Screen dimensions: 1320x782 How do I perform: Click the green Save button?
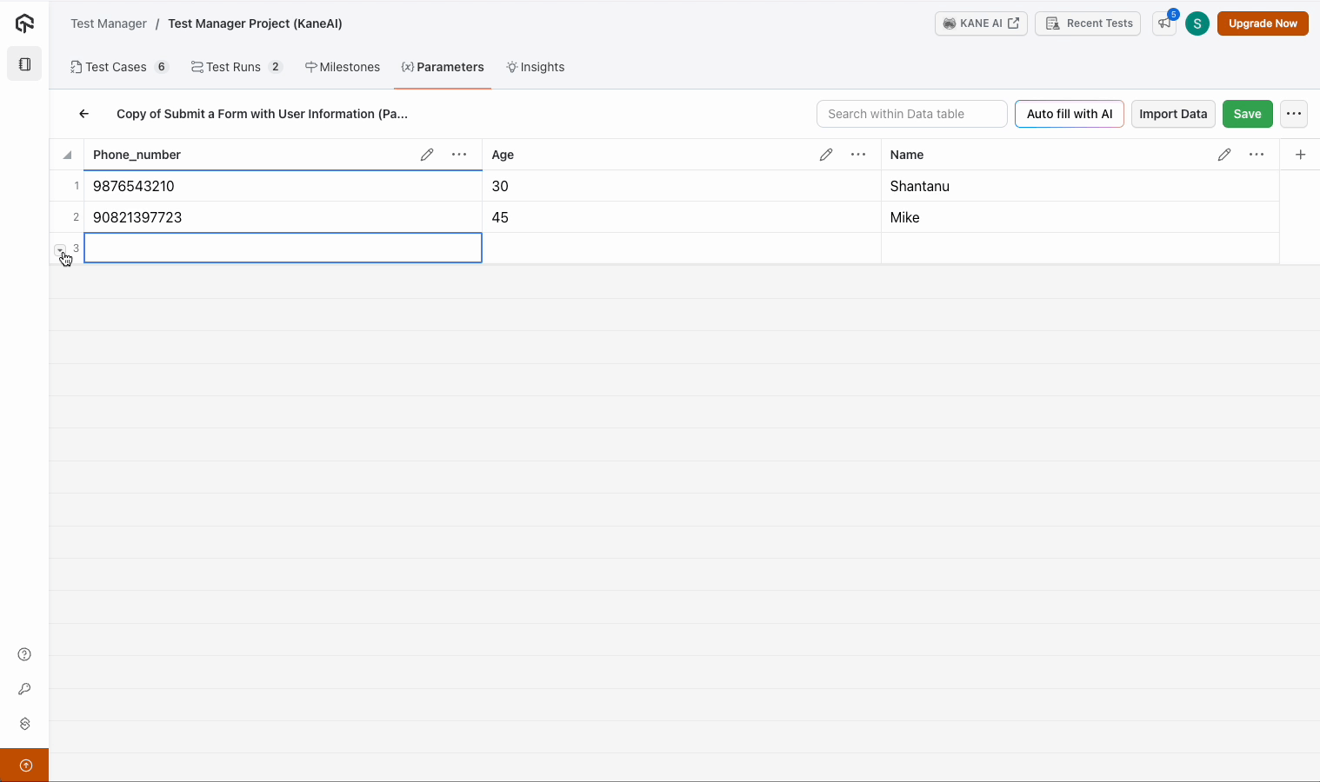[1247, 114]
